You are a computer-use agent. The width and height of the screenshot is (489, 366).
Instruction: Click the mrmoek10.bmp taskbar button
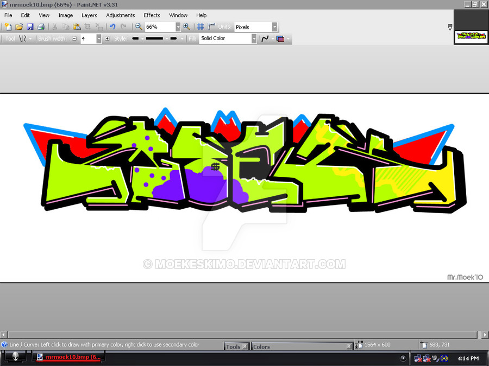pyautogui.click(x=69, y=357)
